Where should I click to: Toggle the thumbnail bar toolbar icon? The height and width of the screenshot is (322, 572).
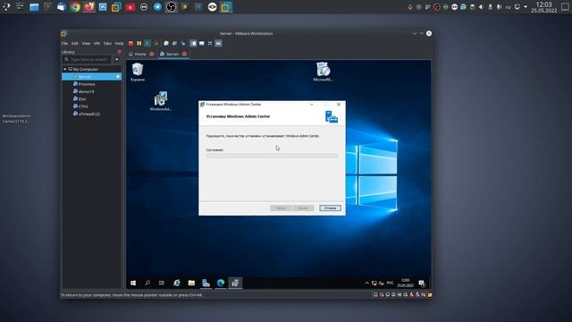click(x=201, y=44)
